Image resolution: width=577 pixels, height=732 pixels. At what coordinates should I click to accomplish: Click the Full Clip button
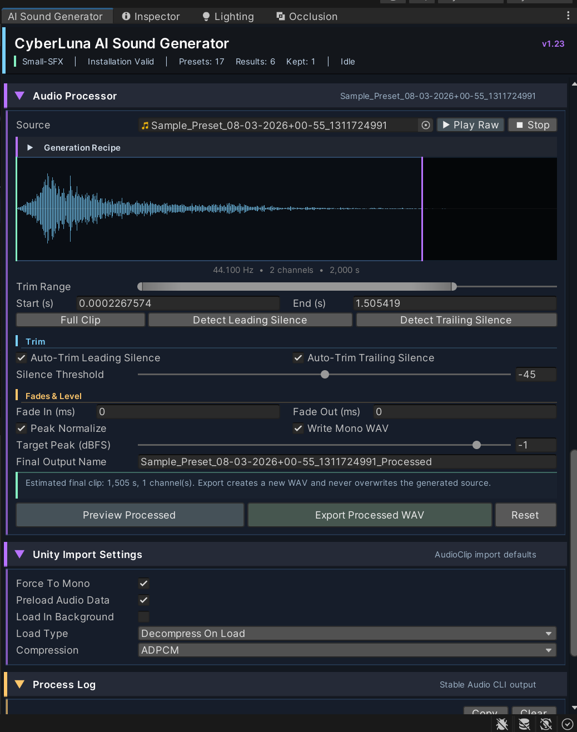pos(81,320)
